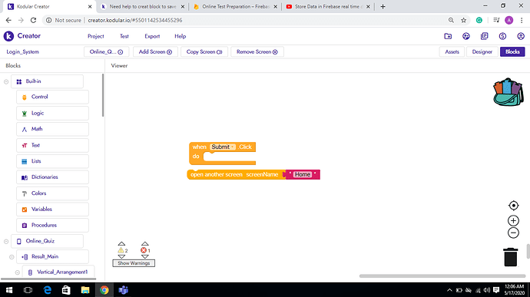Open the Test menu
Image resolution: width=530 pixels, height=297 pixels.
(x=124, y=36)
